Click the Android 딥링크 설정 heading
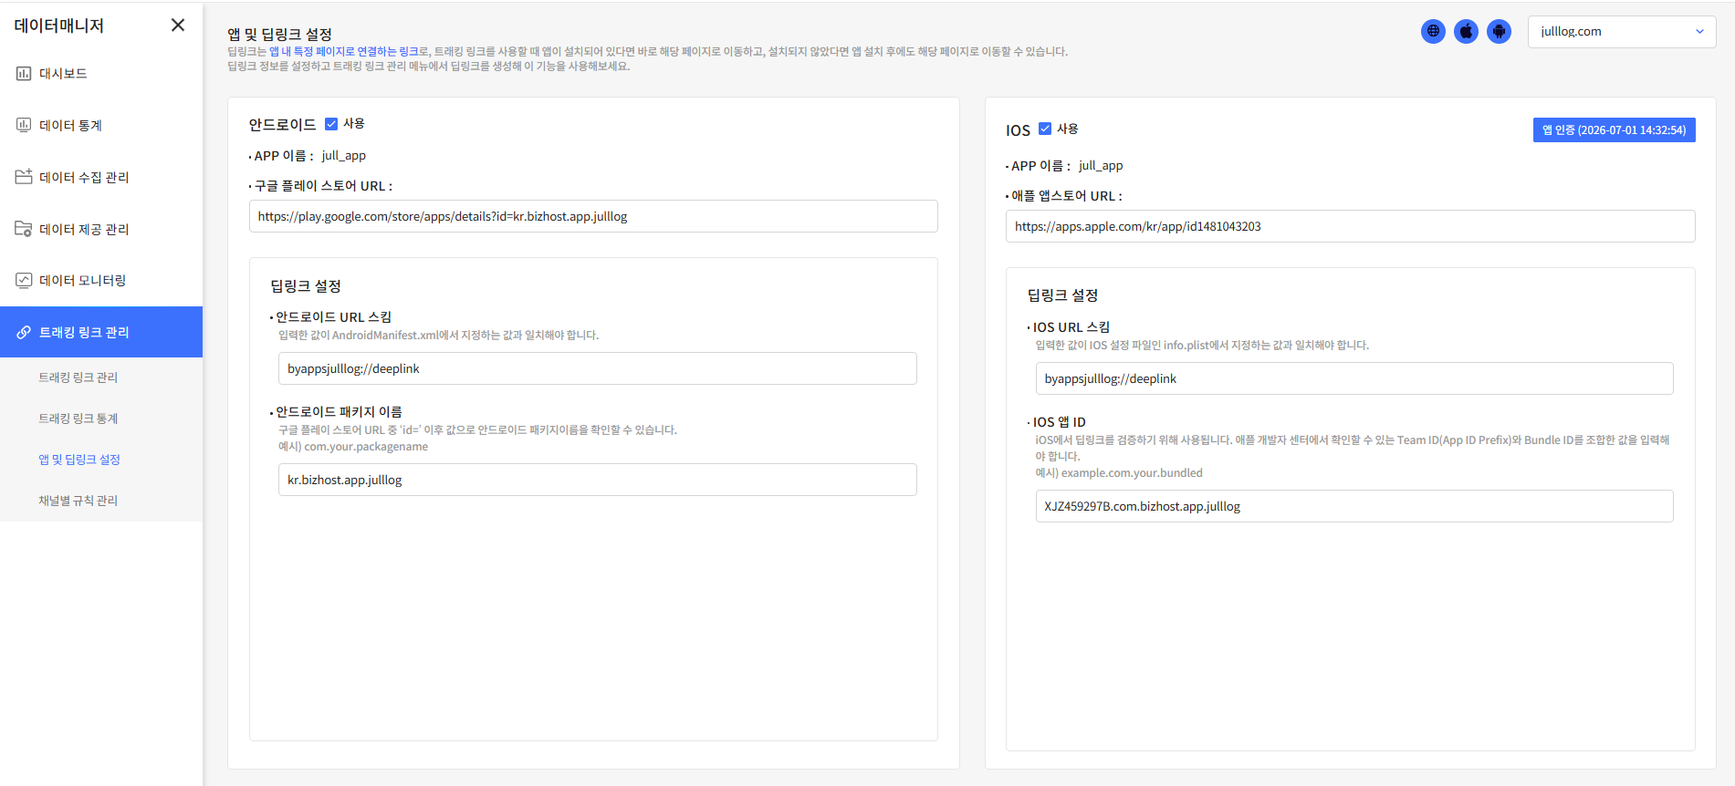The image size is (1735, 786). [306, 286]
